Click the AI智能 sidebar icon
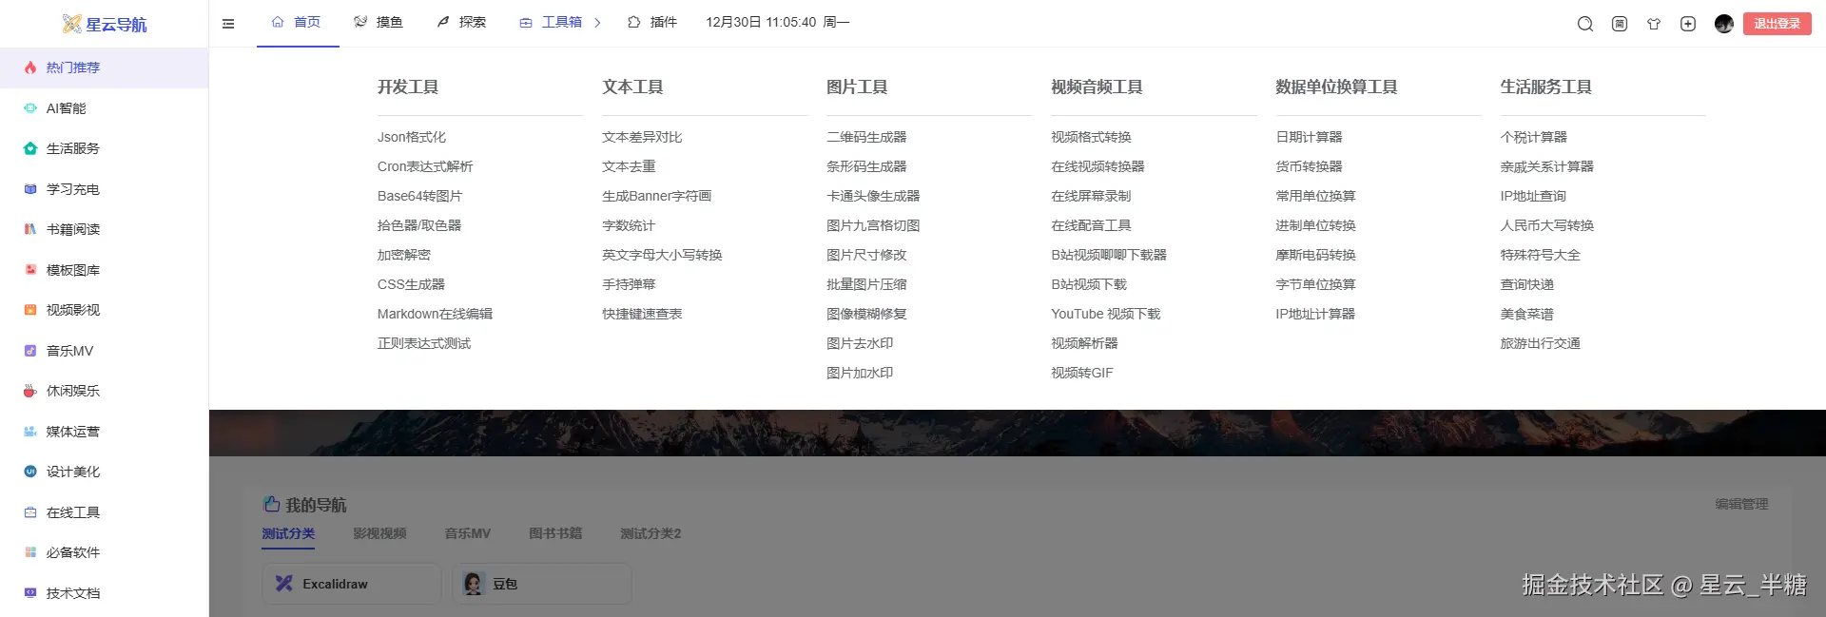The height and width of the screenshot is (617, 1826). 30,108
